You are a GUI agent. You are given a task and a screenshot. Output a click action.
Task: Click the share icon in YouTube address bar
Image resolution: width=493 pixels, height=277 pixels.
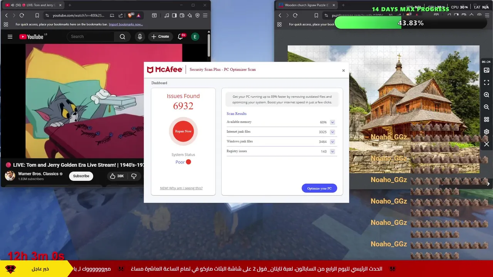[121, 15]
